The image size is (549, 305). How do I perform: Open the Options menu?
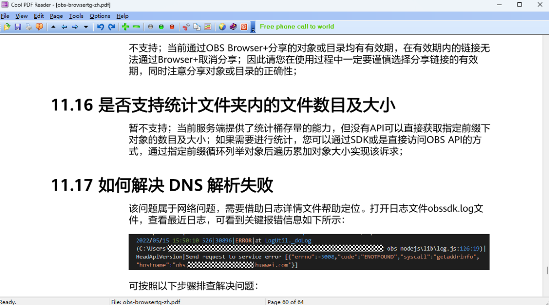[x=100, y=16]
